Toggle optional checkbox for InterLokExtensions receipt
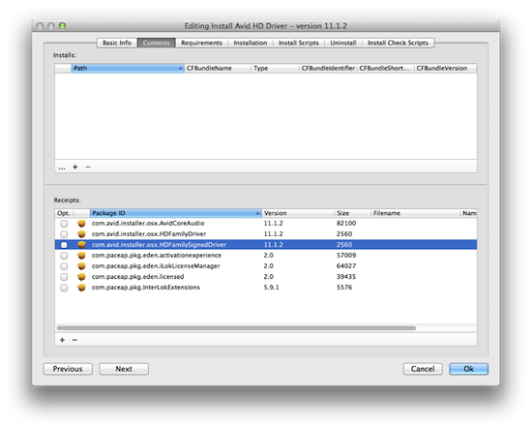Screen dimensions: 532x430 64,288
